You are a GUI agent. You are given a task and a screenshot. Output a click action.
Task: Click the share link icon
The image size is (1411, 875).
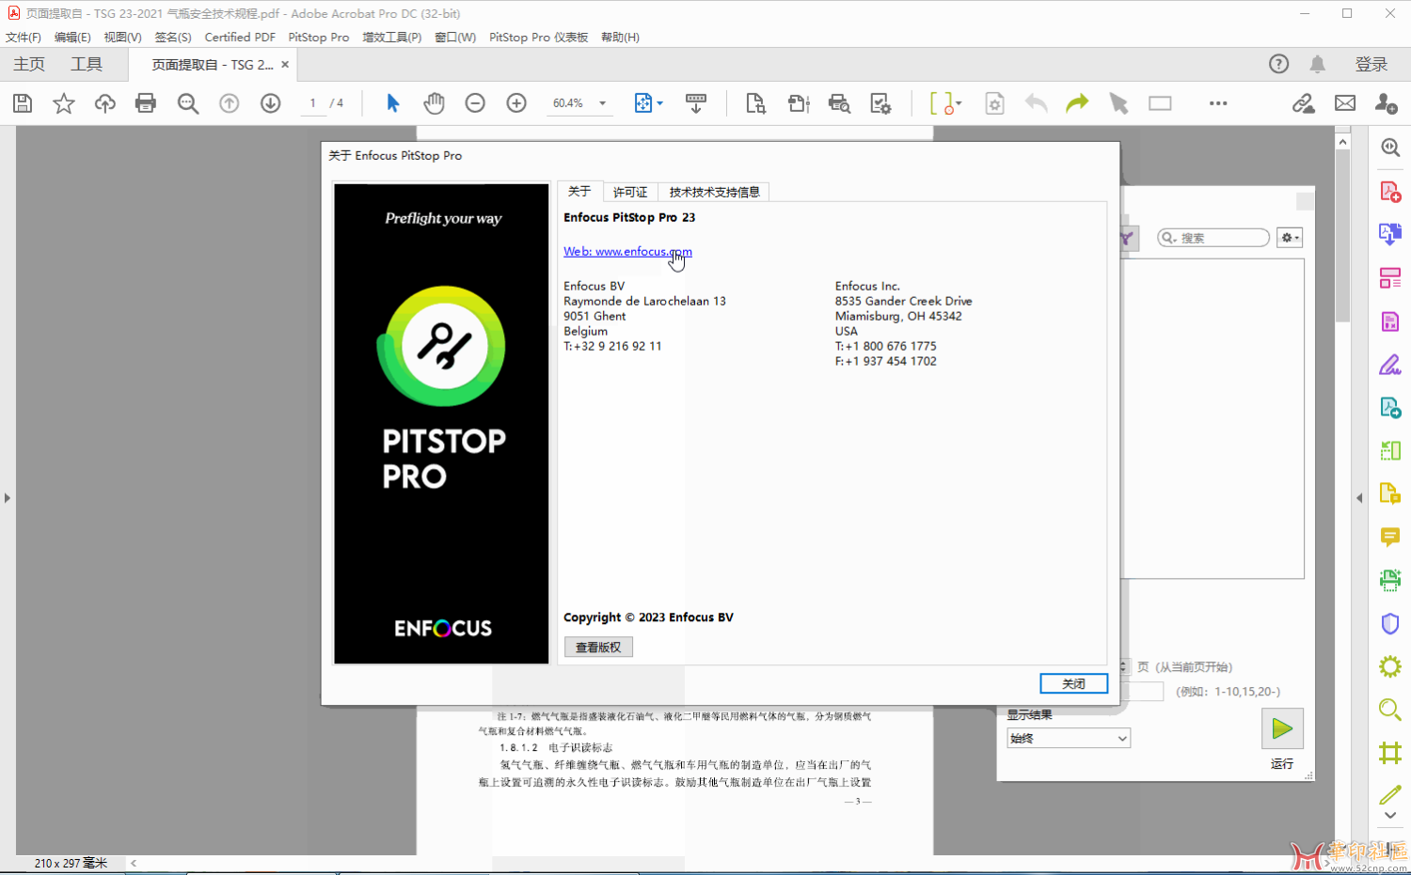pos(1303,103)
